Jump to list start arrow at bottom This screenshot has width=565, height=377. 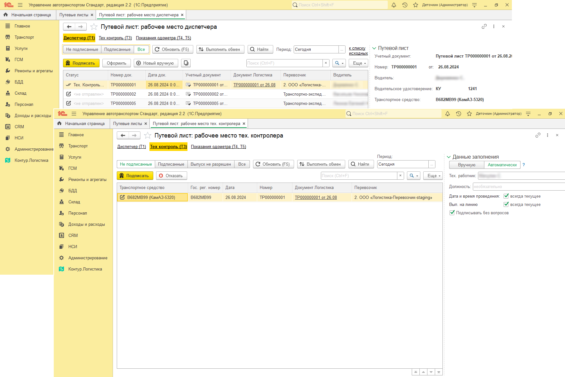tap(416, 372)
